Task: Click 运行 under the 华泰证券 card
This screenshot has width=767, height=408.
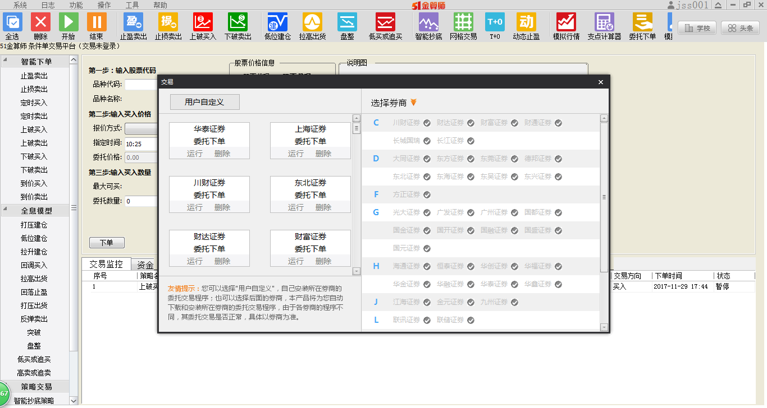Action: 195,154
